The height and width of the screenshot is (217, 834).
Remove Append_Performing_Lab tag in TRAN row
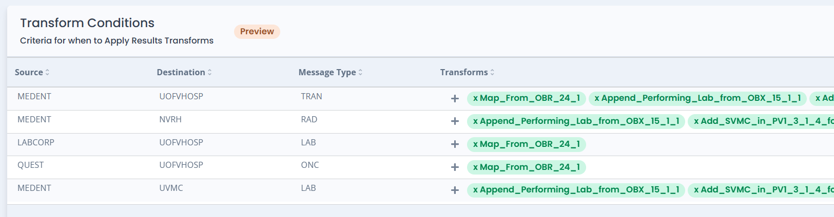(597, 98)
